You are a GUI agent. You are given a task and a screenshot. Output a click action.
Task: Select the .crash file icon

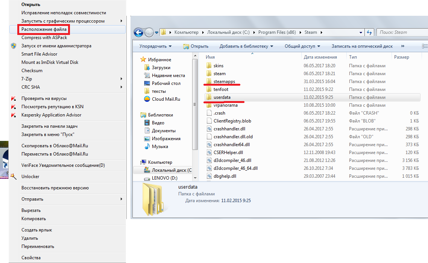click(209, 113)
